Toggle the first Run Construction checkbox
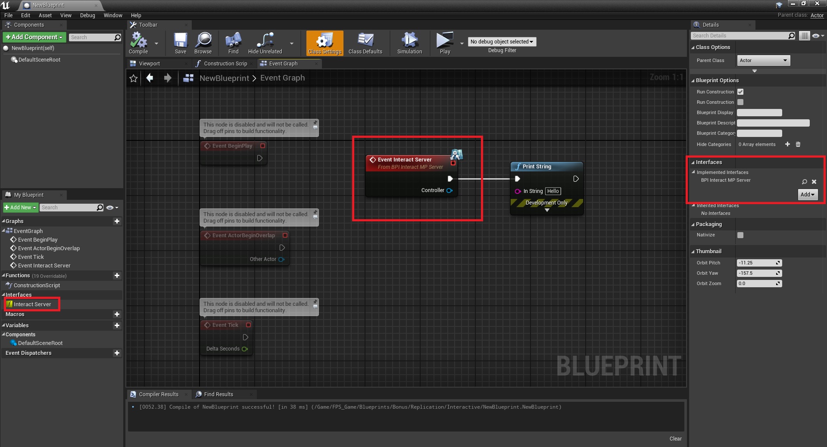The image size is (827, 447). [x=740, y=92]
